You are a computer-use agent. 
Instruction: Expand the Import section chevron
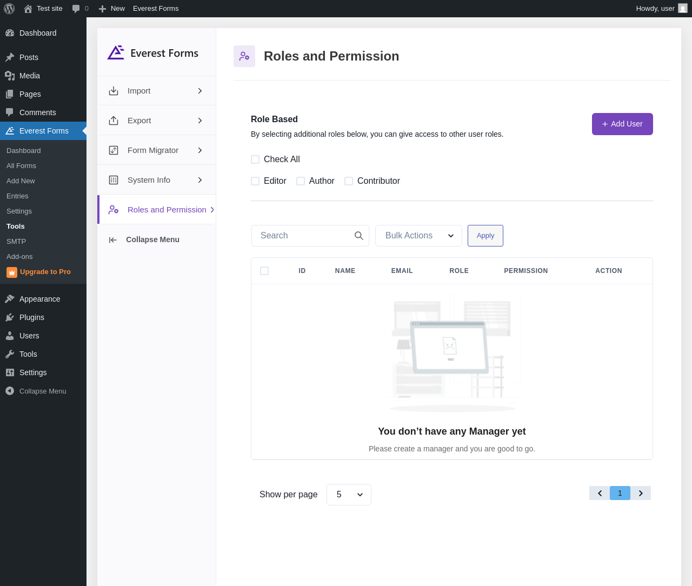(x=200, y=91)
